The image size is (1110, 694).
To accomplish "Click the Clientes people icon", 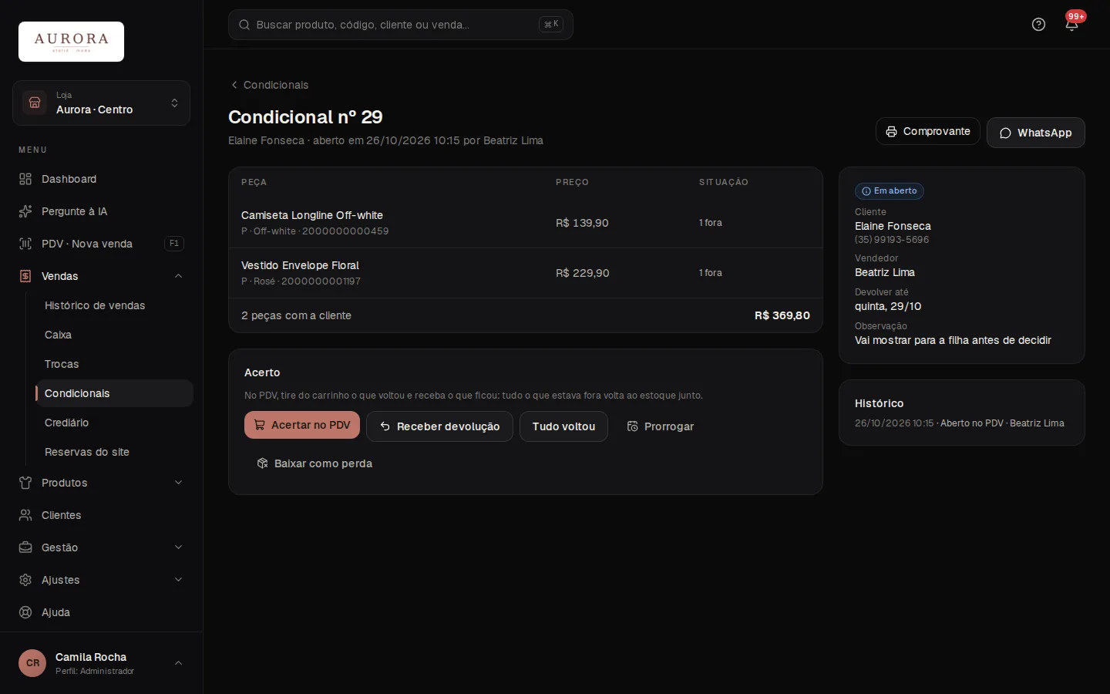I will tap(25, 515).
